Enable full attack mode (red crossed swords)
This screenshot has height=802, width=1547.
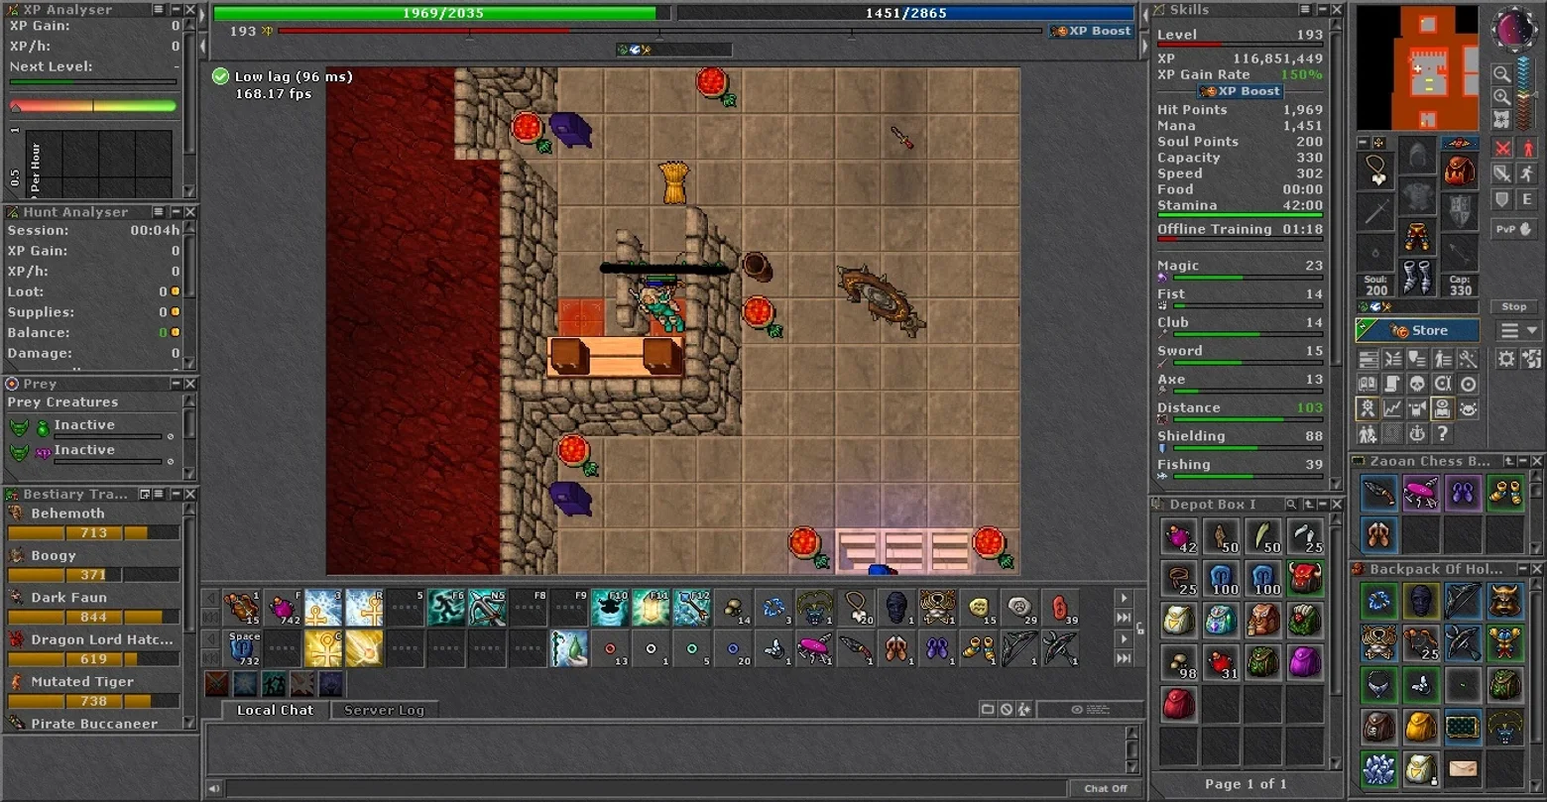1503,149
